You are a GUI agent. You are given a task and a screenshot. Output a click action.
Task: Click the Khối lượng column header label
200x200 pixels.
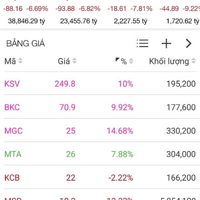pyautogui.click(x=169, y=61)
